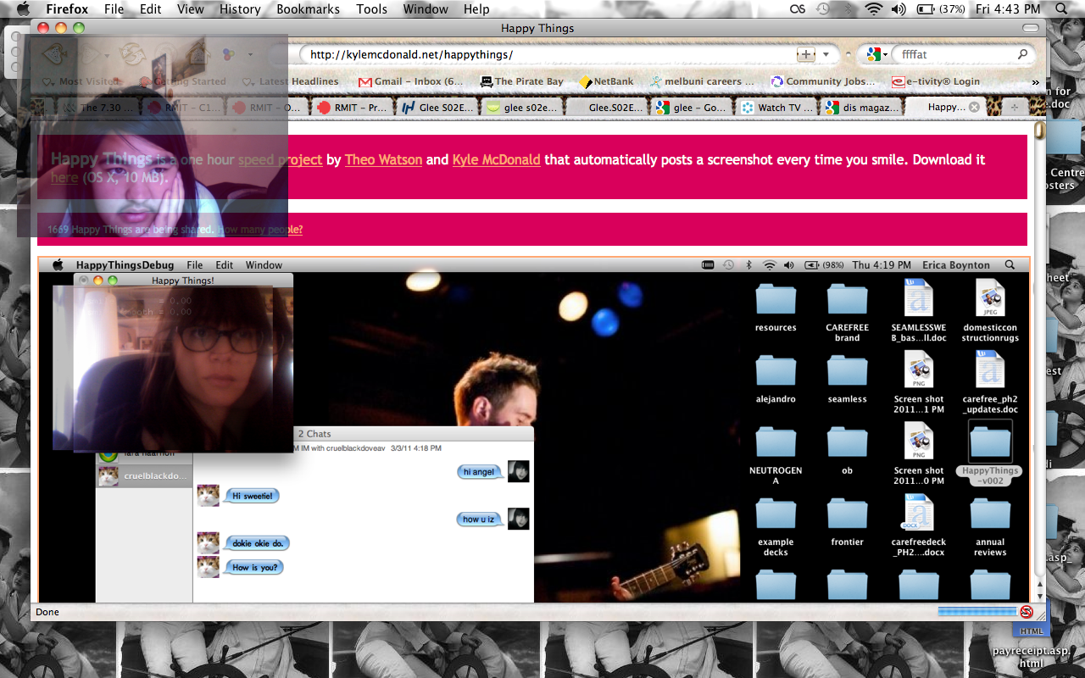Click the Done status bar text
This screenshot has height=678, width=1085.
point(47,612)
